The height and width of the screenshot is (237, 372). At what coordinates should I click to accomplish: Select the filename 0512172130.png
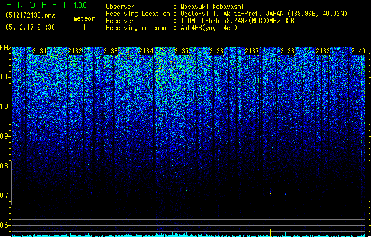click(30, 16)
